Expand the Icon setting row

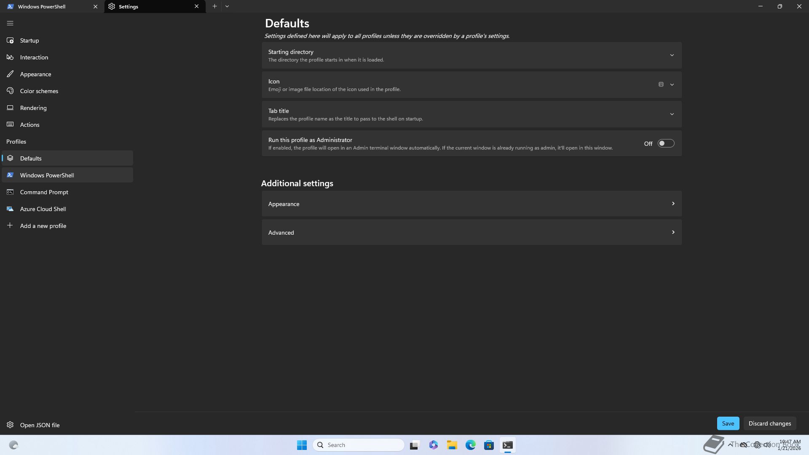[672, 85]
